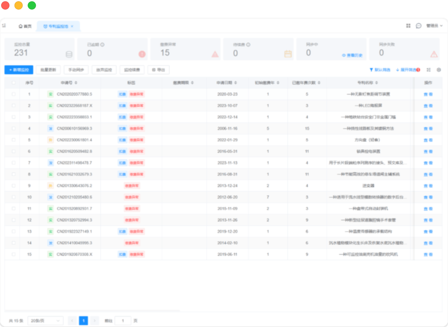Click the calendar icon on the 待续费 card
The width and height of the screenshot is (448, 327).
(287, 54)
